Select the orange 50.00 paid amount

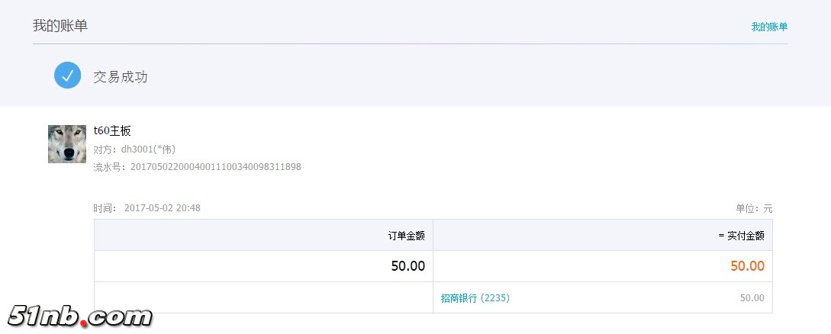pos(747,266)
